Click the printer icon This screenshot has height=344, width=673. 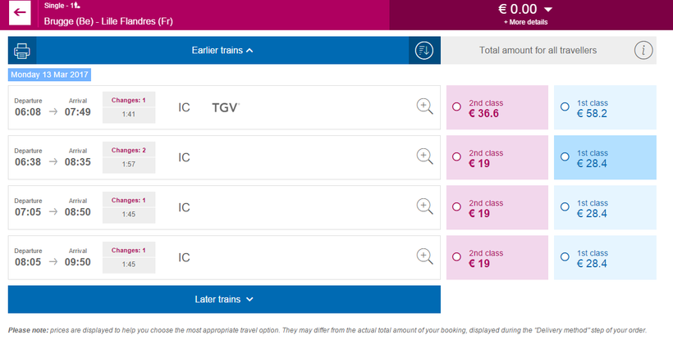coord(22,51)
